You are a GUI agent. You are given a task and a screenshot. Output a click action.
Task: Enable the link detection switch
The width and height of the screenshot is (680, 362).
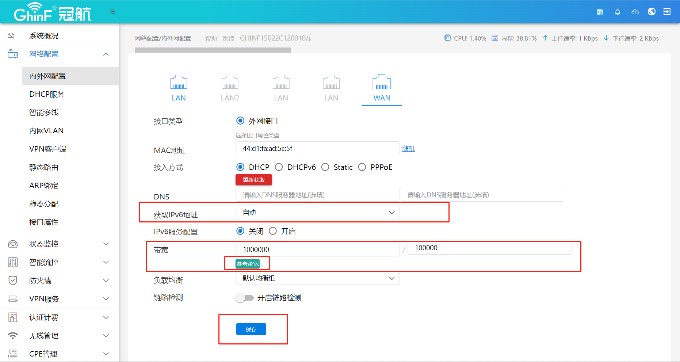point(244,298)
